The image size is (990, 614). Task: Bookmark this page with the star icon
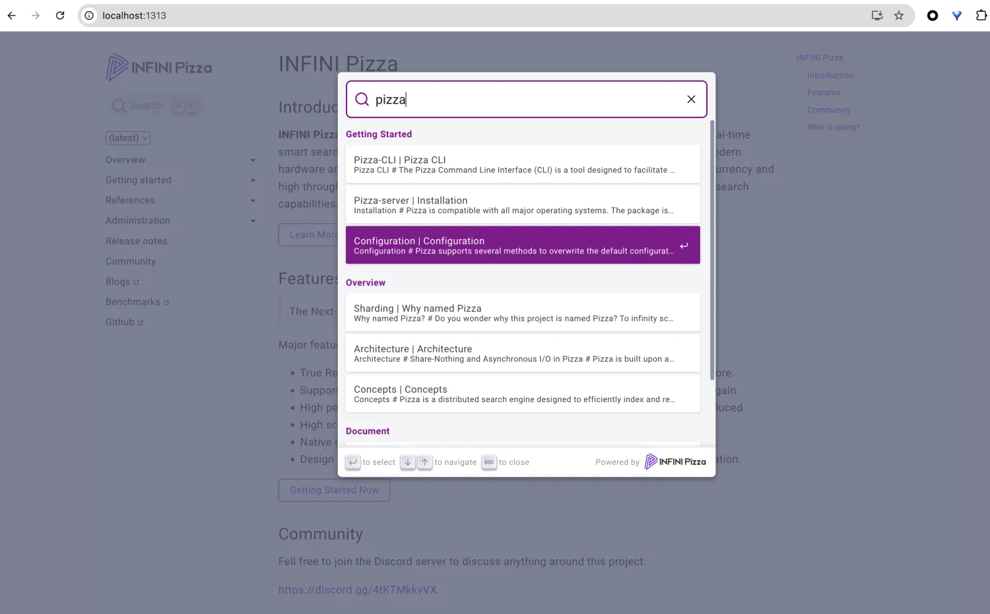(899, 15)
